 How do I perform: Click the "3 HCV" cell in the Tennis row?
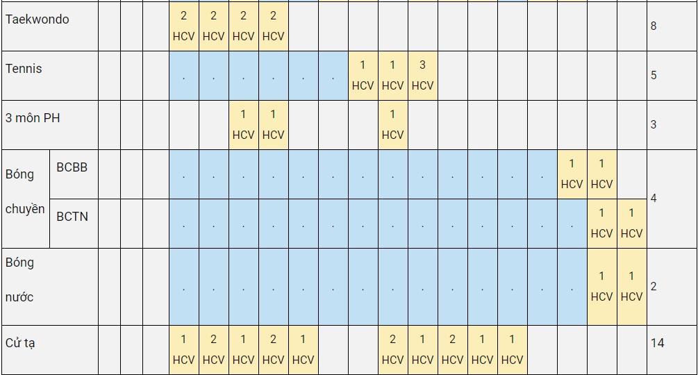pos(422,76)
